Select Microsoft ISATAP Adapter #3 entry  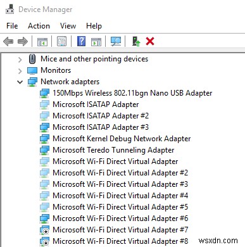coord(101,127)
